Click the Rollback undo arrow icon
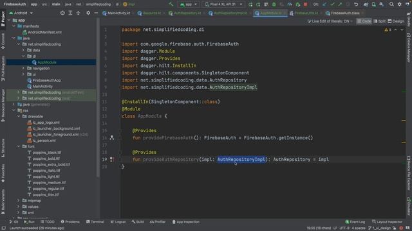This screenshot has width=412, height=231. click(356, 4)
